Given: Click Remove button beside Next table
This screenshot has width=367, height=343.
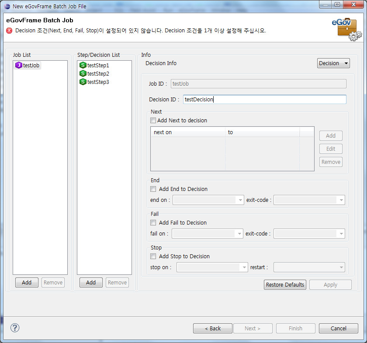Looking at the screenshot, I should pyautogui.click(x=331, y=162).
